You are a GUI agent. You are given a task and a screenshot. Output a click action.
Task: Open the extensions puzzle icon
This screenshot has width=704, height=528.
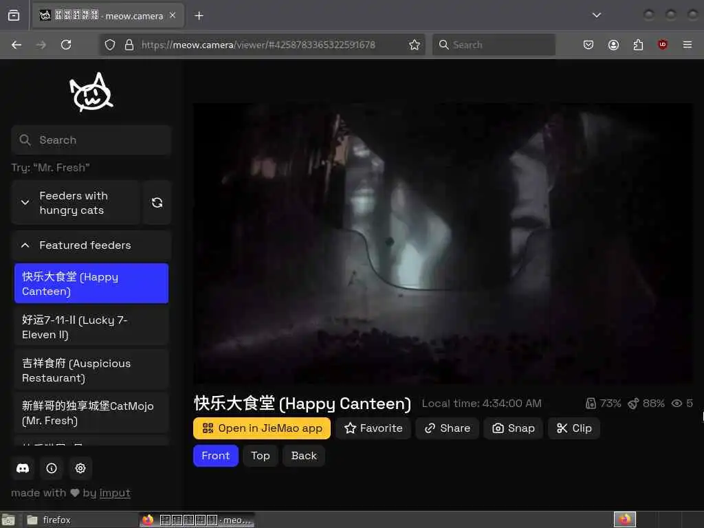[x=638, y=45]
